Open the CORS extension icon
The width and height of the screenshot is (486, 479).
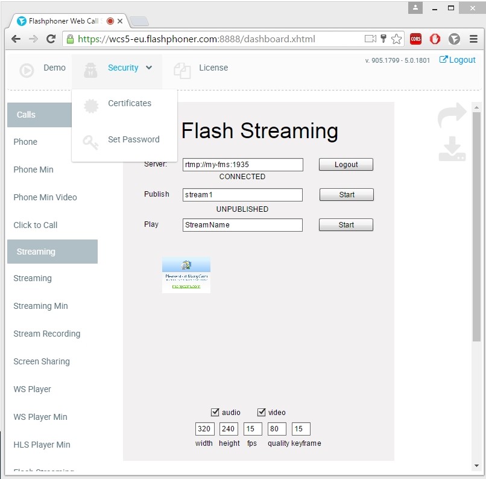click(415, 39)
